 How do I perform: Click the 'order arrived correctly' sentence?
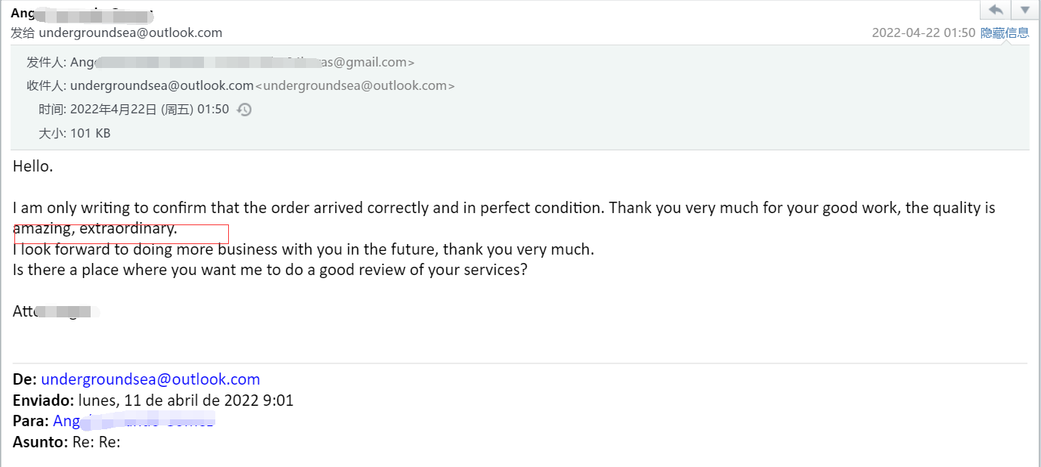504,208
